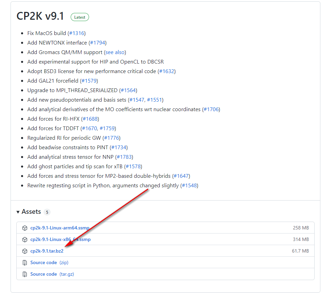The image size is (335, 293).
Task: Download Source code (zip)
Action: point(49,262)
